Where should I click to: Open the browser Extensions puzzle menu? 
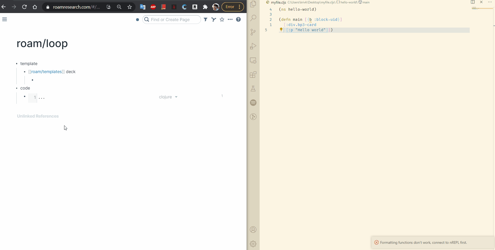[x=205, y=7]
